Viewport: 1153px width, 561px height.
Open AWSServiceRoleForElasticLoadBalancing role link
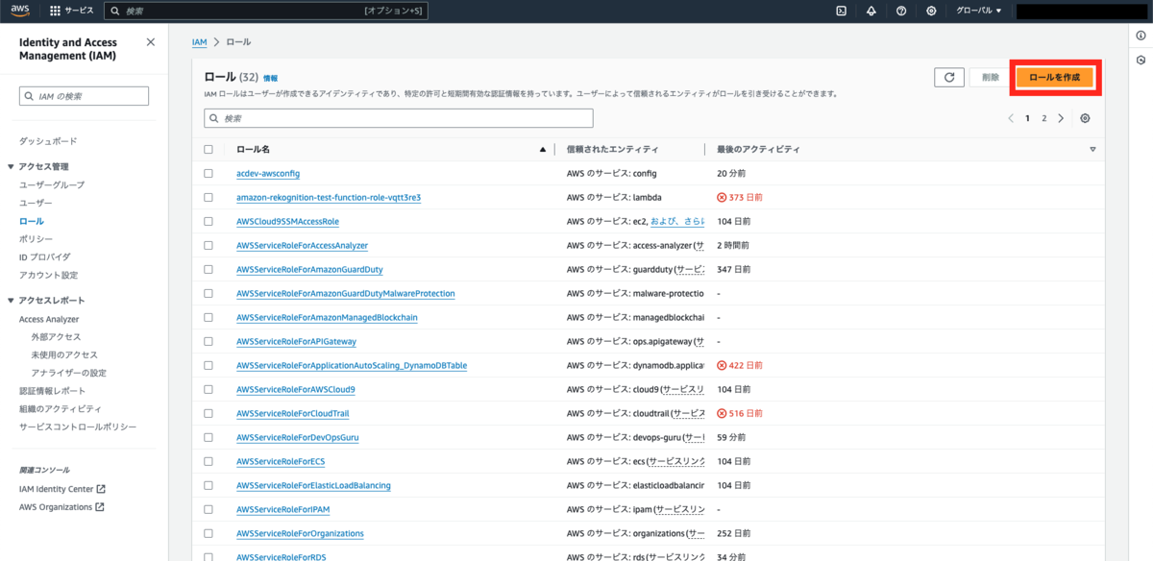click(313, 486)
